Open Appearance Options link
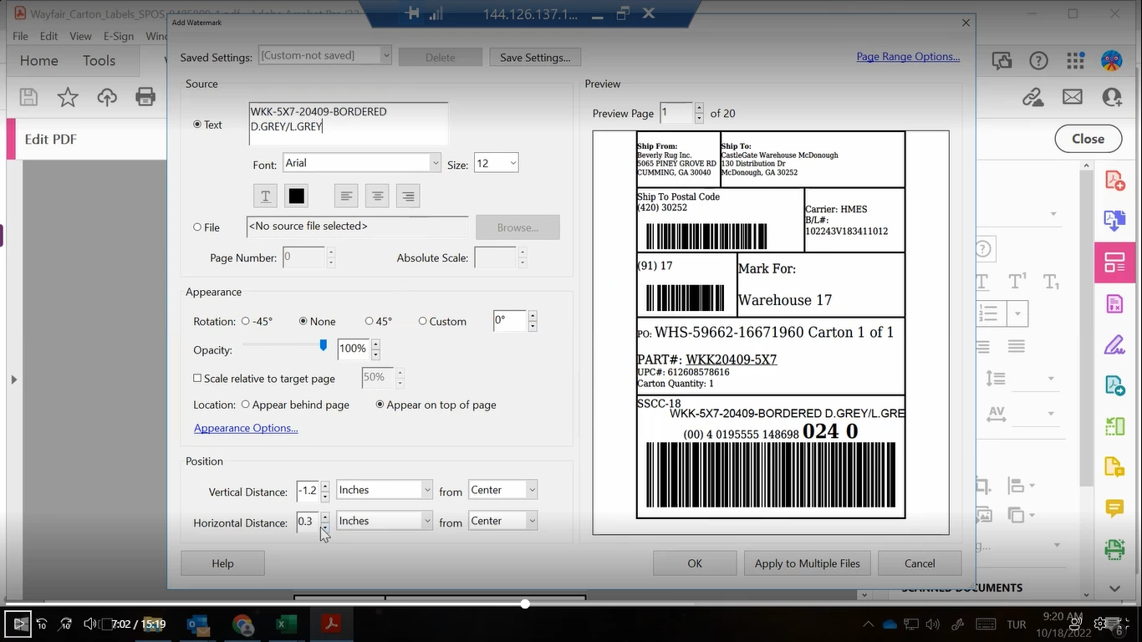1142x642 pixels. tap(246, 428)
